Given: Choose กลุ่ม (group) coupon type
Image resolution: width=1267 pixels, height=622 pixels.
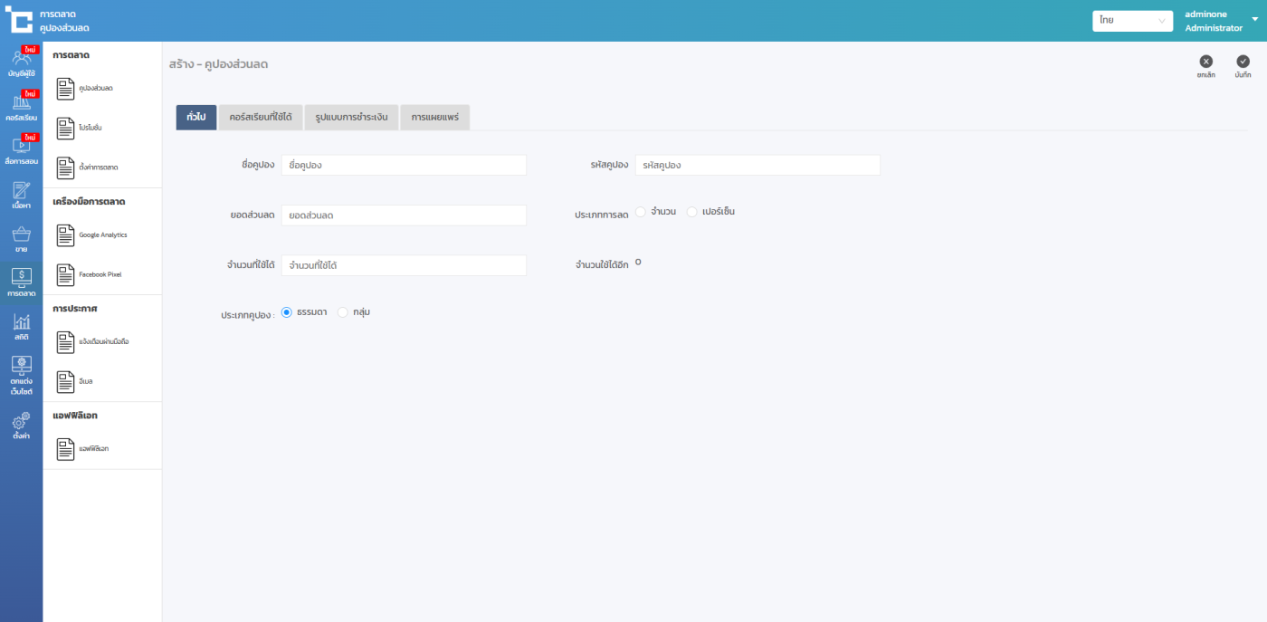Looking at the screenshot, I should point(343,312).
